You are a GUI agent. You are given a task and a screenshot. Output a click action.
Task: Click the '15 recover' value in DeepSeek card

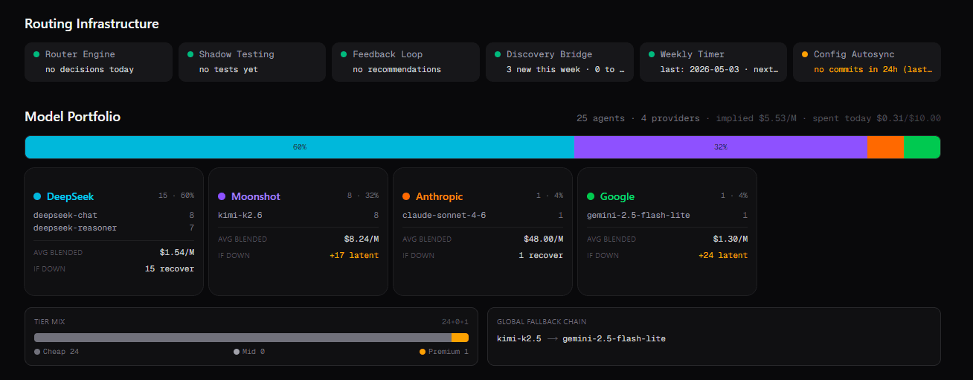coord(170,268)
